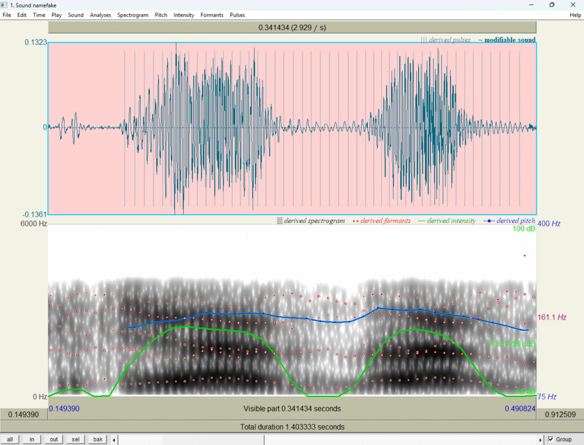Open the Spectrogram menu

coord(132,15)
